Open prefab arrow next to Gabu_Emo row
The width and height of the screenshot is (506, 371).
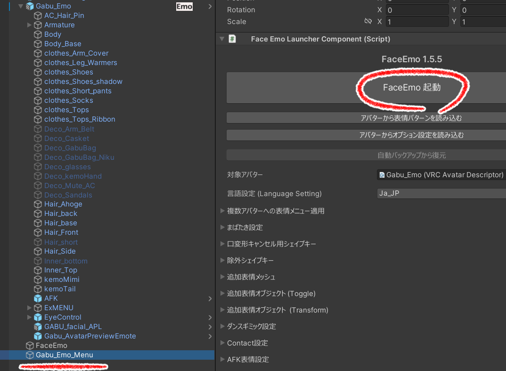tap(210, 7)
